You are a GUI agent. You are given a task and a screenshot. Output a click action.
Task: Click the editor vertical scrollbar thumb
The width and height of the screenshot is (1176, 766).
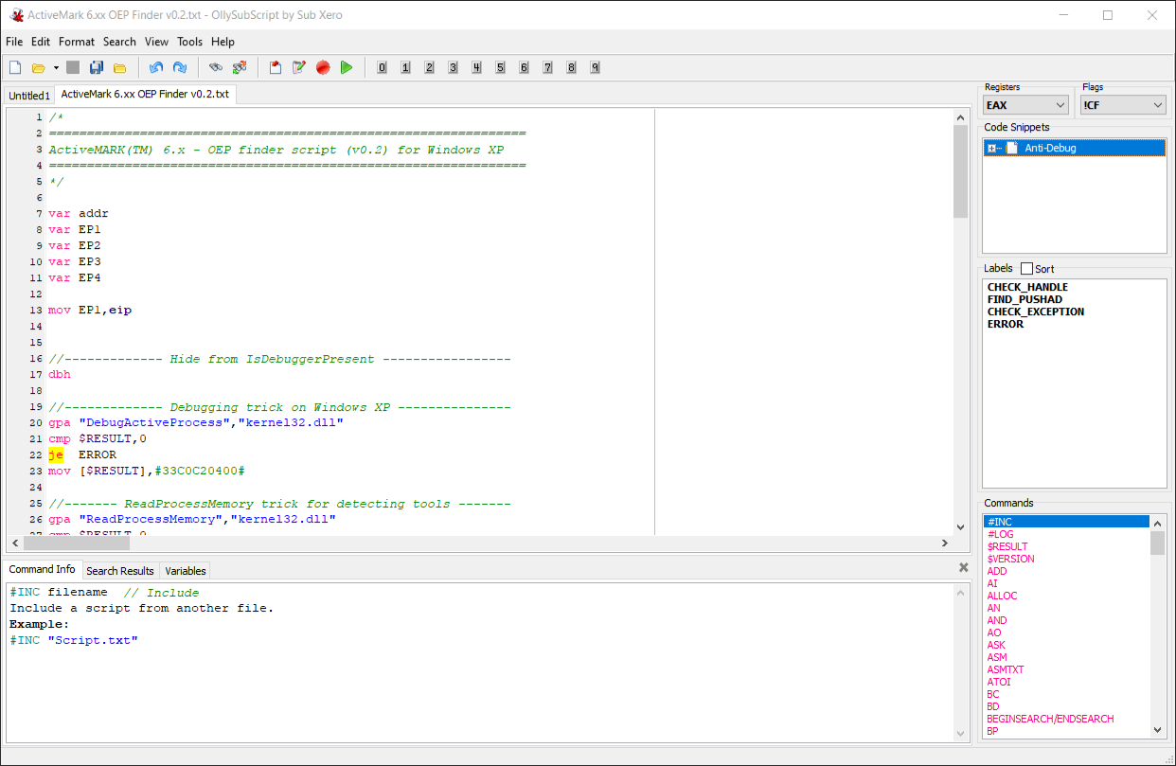pyautogui.click(x=960, y=170)
